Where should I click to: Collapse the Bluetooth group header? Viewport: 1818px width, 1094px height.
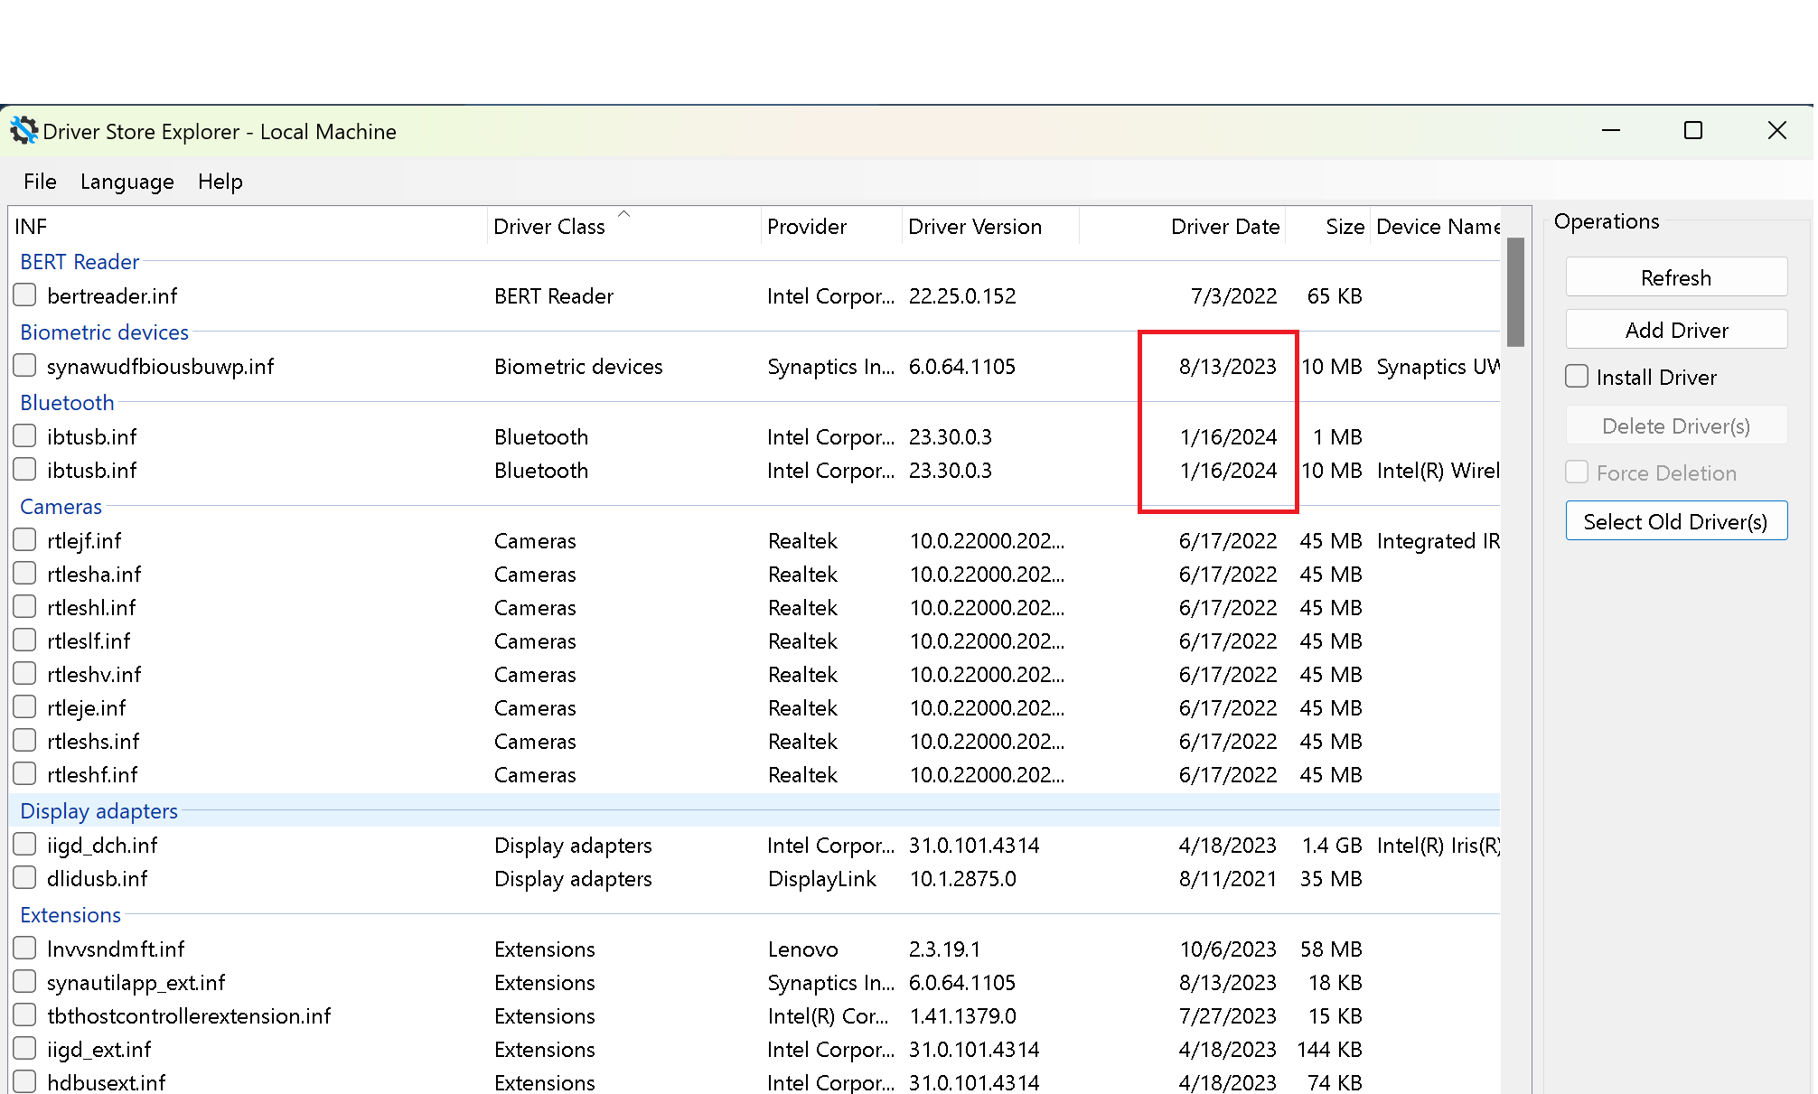[x=67, y=403]
